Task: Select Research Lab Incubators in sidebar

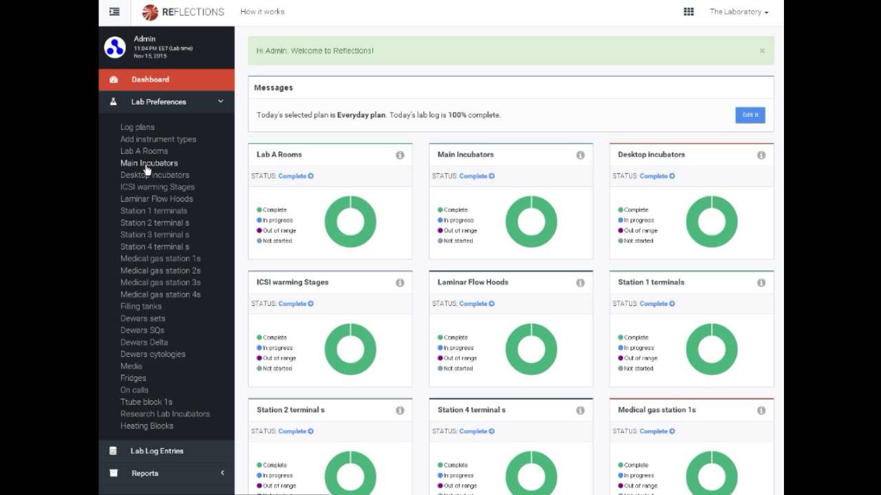Action: click(x=165, y=414)
